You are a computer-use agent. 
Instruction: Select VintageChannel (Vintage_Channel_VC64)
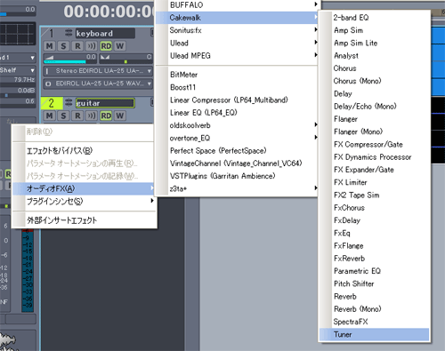click(237, 164)
